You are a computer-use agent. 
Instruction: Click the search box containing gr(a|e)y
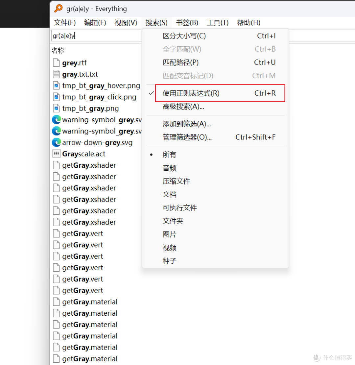click(97, 36)
